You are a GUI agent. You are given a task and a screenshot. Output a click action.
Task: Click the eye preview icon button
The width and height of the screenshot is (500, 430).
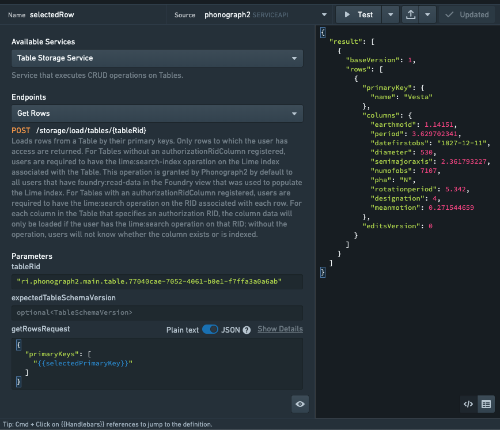(x=300, y=404)
